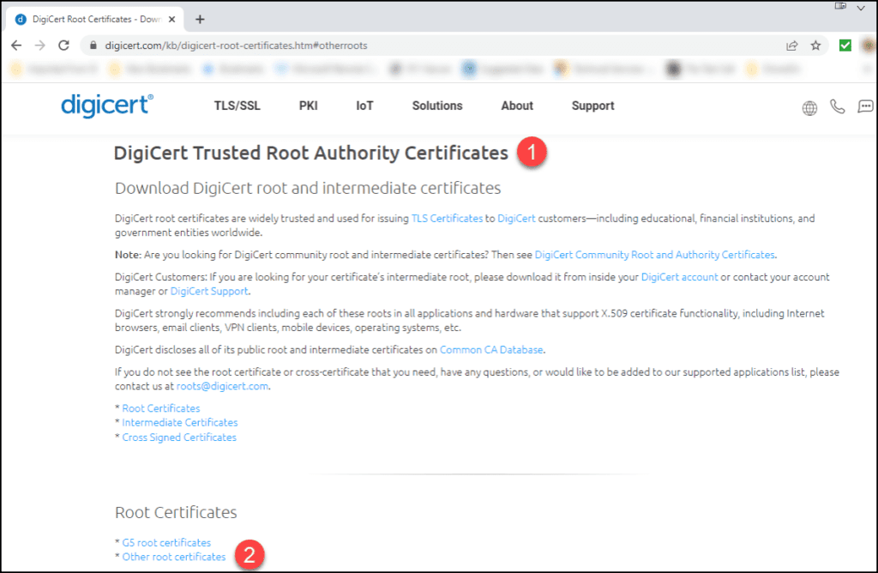The height and width of the screenshot is (573, 878).
Task: Open the TLS/SSL menu
Action: click(x=237, y=106)
